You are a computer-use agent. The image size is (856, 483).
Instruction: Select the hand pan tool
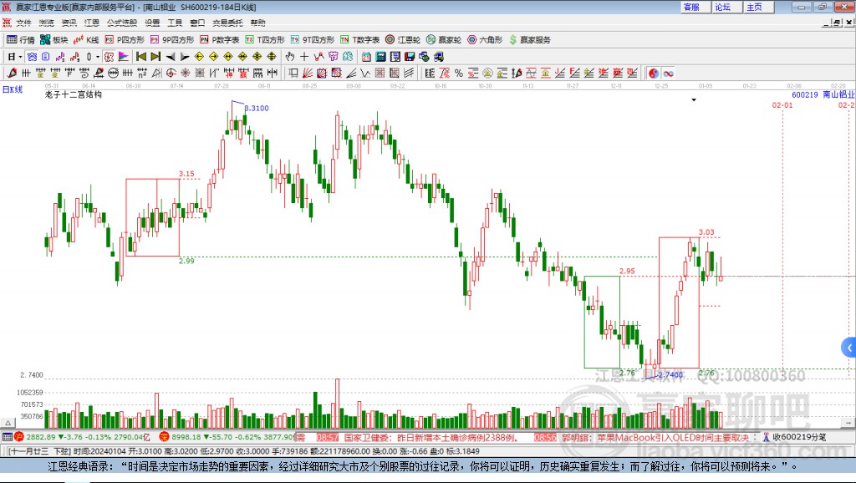(x=290, y=57)
